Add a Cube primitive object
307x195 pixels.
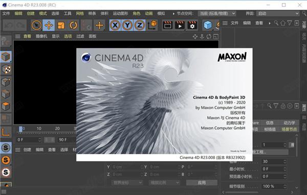coord(208,25)
